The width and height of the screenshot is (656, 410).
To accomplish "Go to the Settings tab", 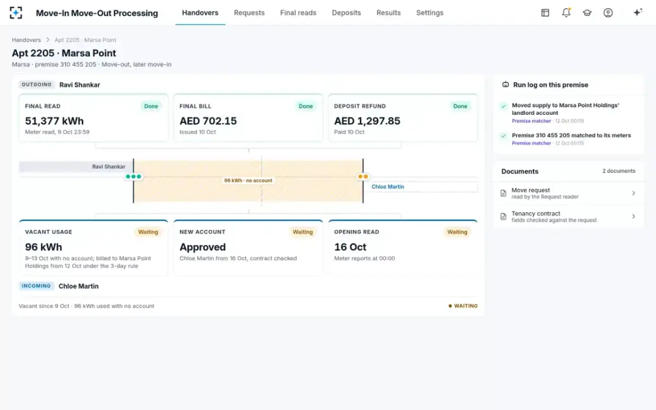I will (x=430, y=13).
